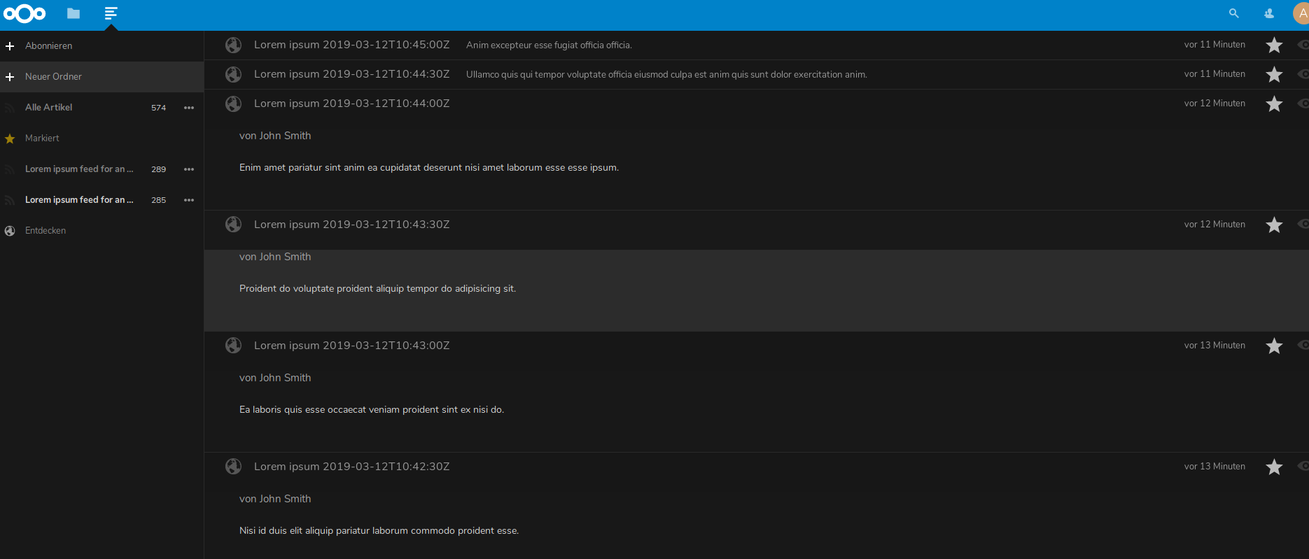Open article title Lorem ipsum 2019-03-12T10:44:00Z
This screenshot has width=1309, height=559.
pyautogui.click(x=351, y=104)
